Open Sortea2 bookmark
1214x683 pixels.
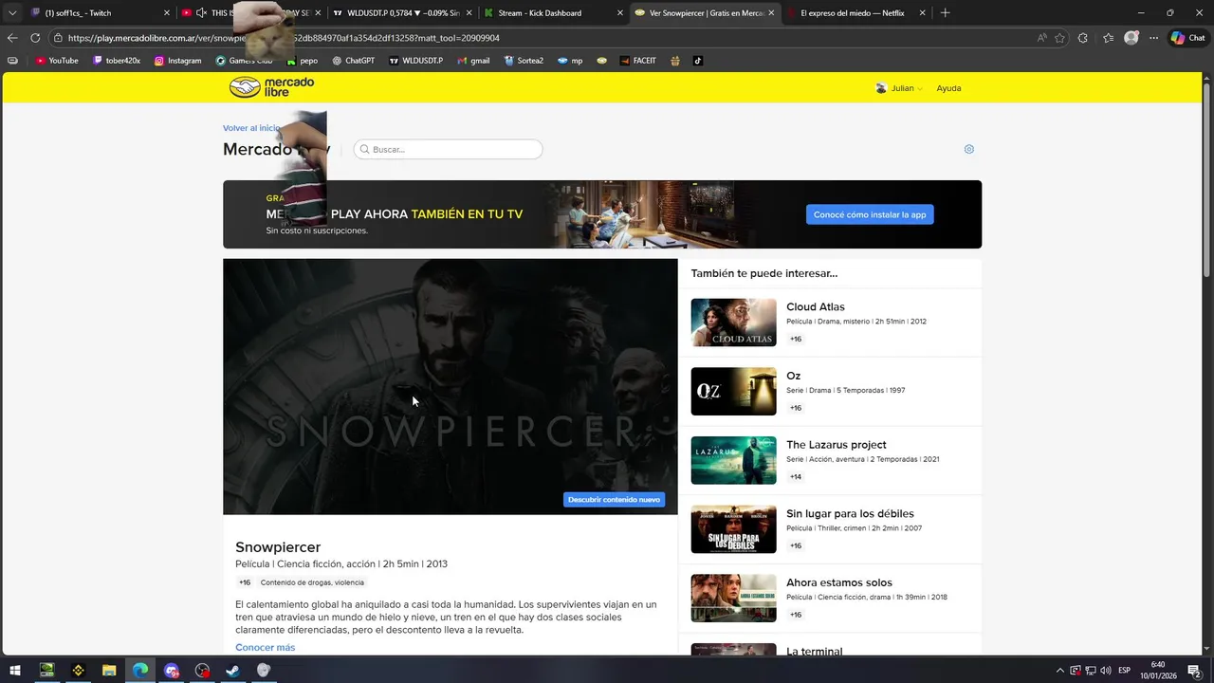524,61
